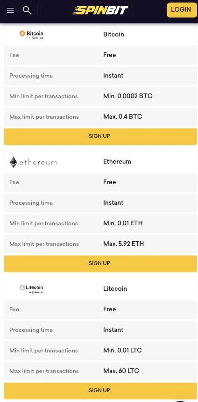
Task: Click the Min. 0.01 LTC value
Action: [122, 351]
